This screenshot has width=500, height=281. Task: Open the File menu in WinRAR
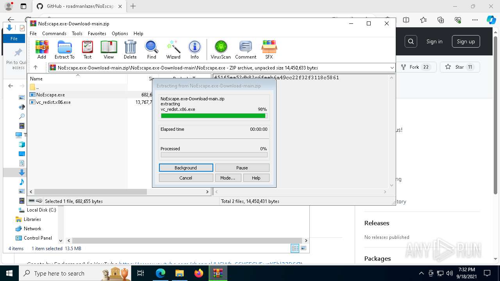[33, 34]
